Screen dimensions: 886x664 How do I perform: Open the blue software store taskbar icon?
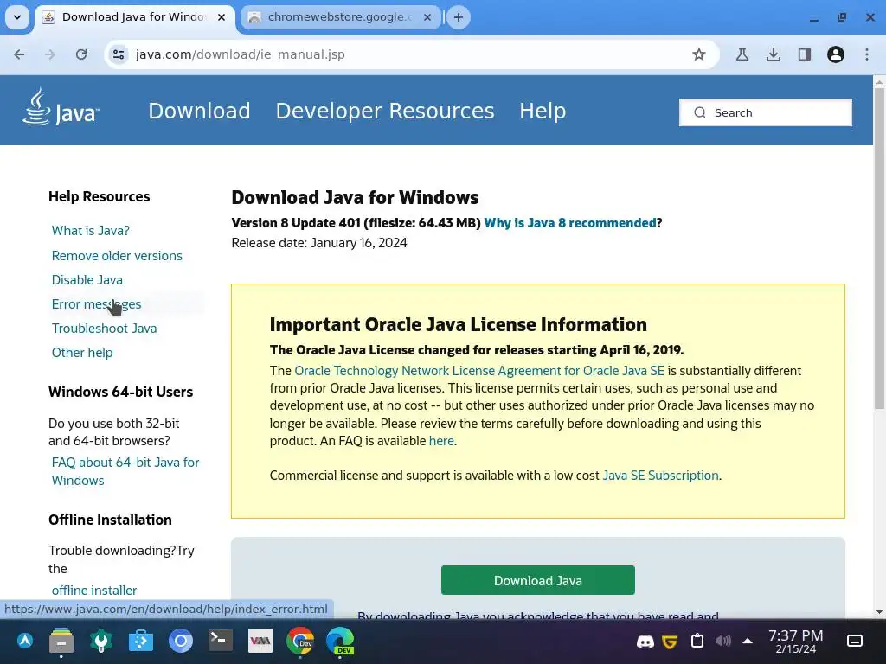(141, 641)
